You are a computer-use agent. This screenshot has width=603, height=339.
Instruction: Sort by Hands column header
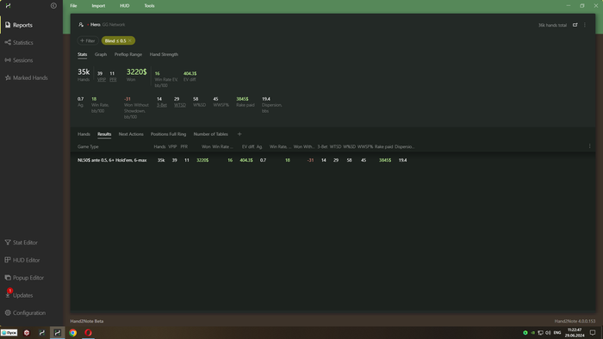[159, 146]
